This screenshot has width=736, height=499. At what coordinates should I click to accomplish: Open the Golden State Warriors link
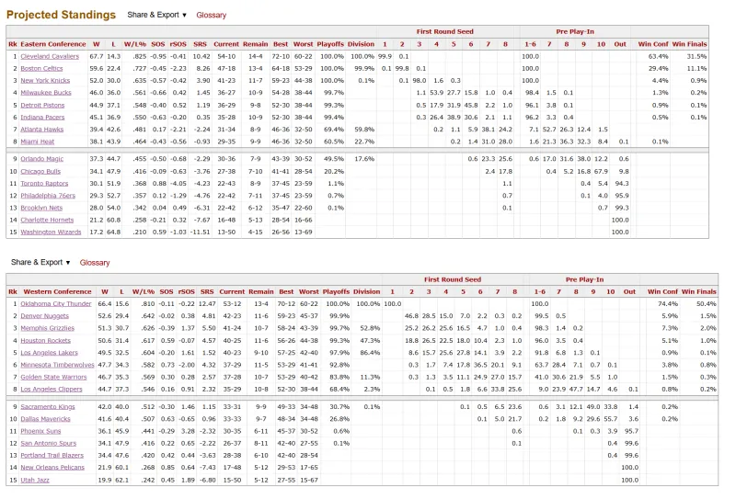(x=53, y=377)
